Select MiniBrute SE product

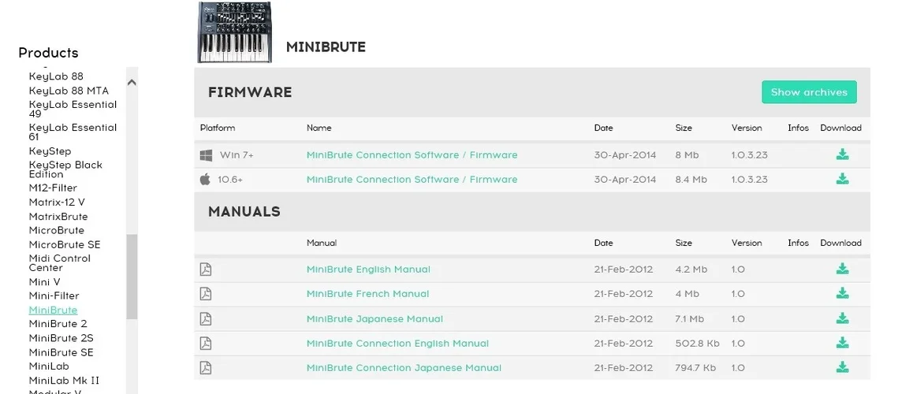click(x=61, y=352)
